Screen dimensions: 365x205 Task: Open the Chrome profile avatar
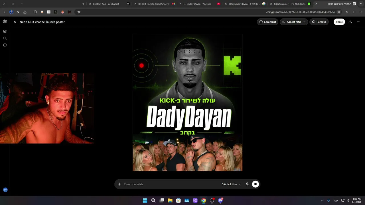click(11, 12)
